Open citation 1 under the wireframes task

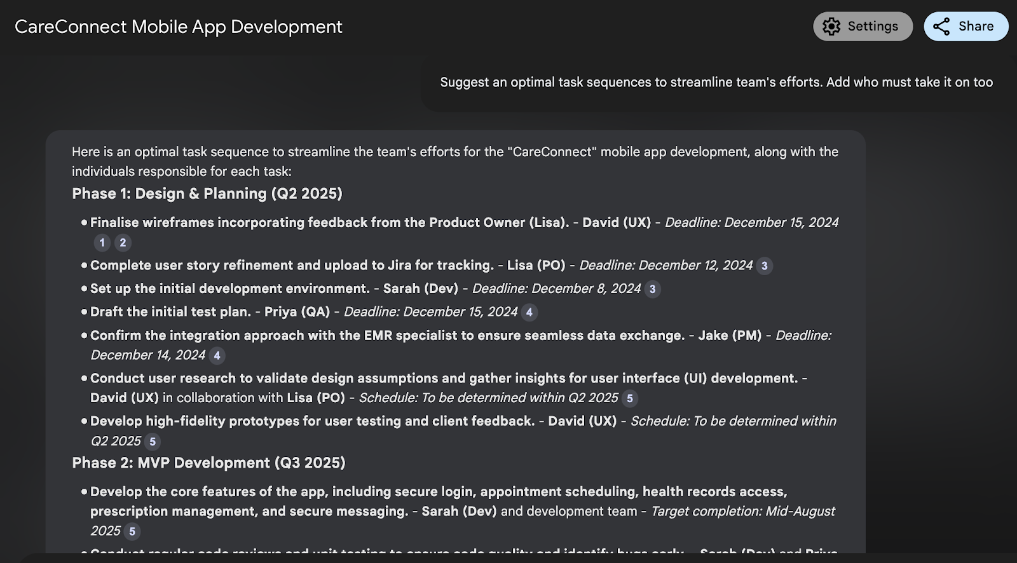point(102,242)
